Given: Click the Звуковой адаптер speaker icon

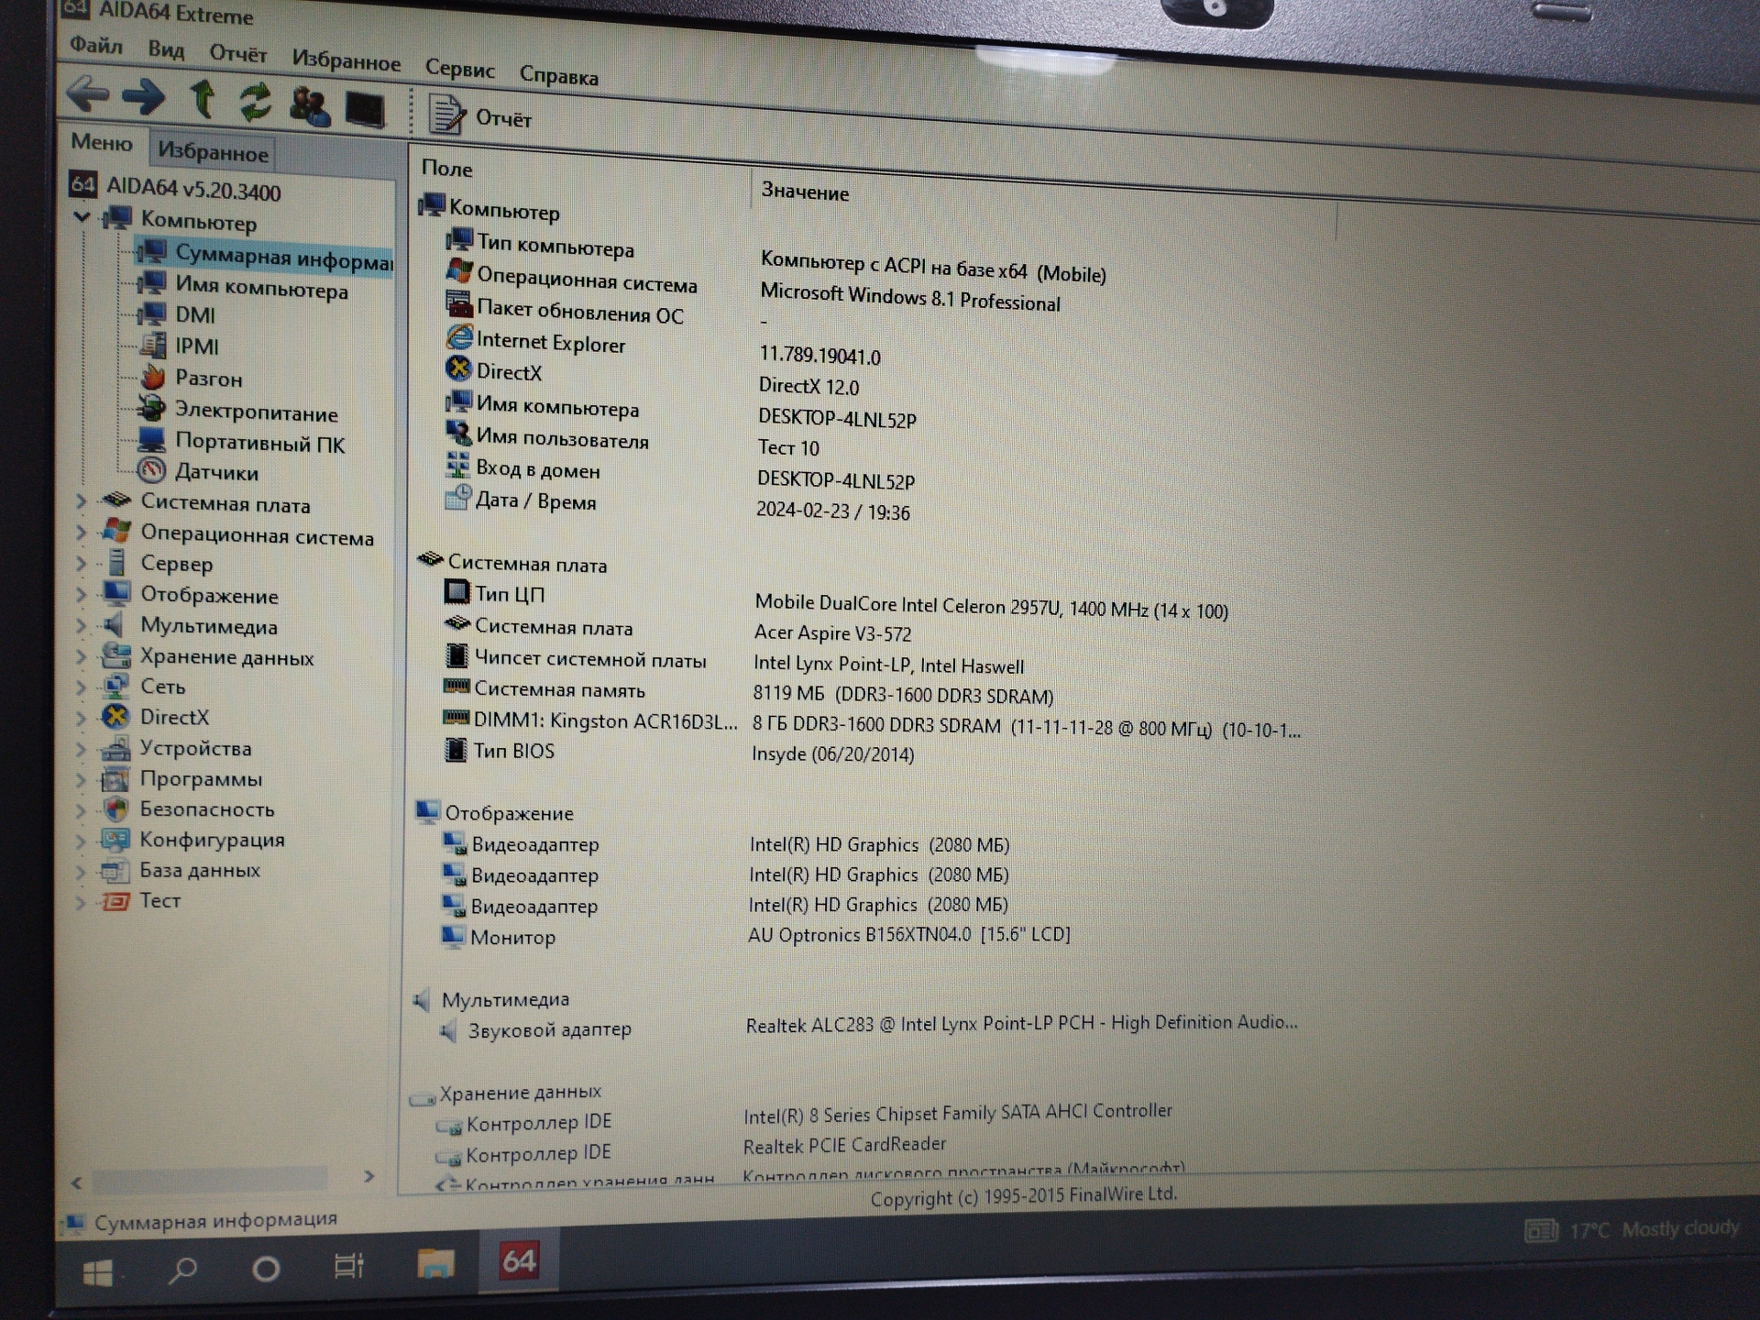Looking at the screenshot, I should click(448, 1030).
